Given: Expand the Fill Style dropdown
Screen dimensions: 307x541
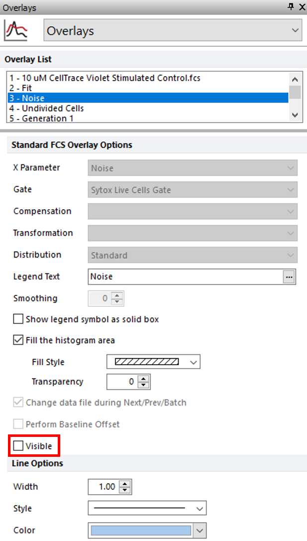Looking at the screenshot, I should [153, 362].
